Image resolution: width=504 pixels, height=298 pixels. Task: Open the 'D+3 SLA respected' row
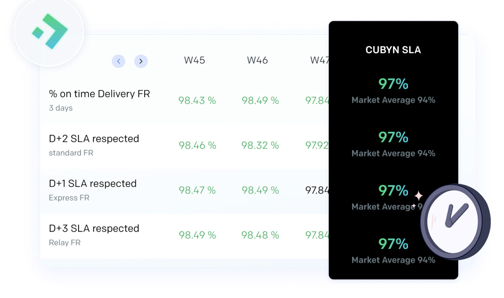coord(94,229)
